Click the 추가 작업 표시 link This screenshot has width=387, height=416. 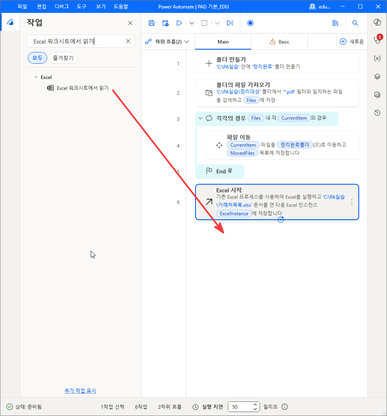pyautogui.click(x=80, y=391)
